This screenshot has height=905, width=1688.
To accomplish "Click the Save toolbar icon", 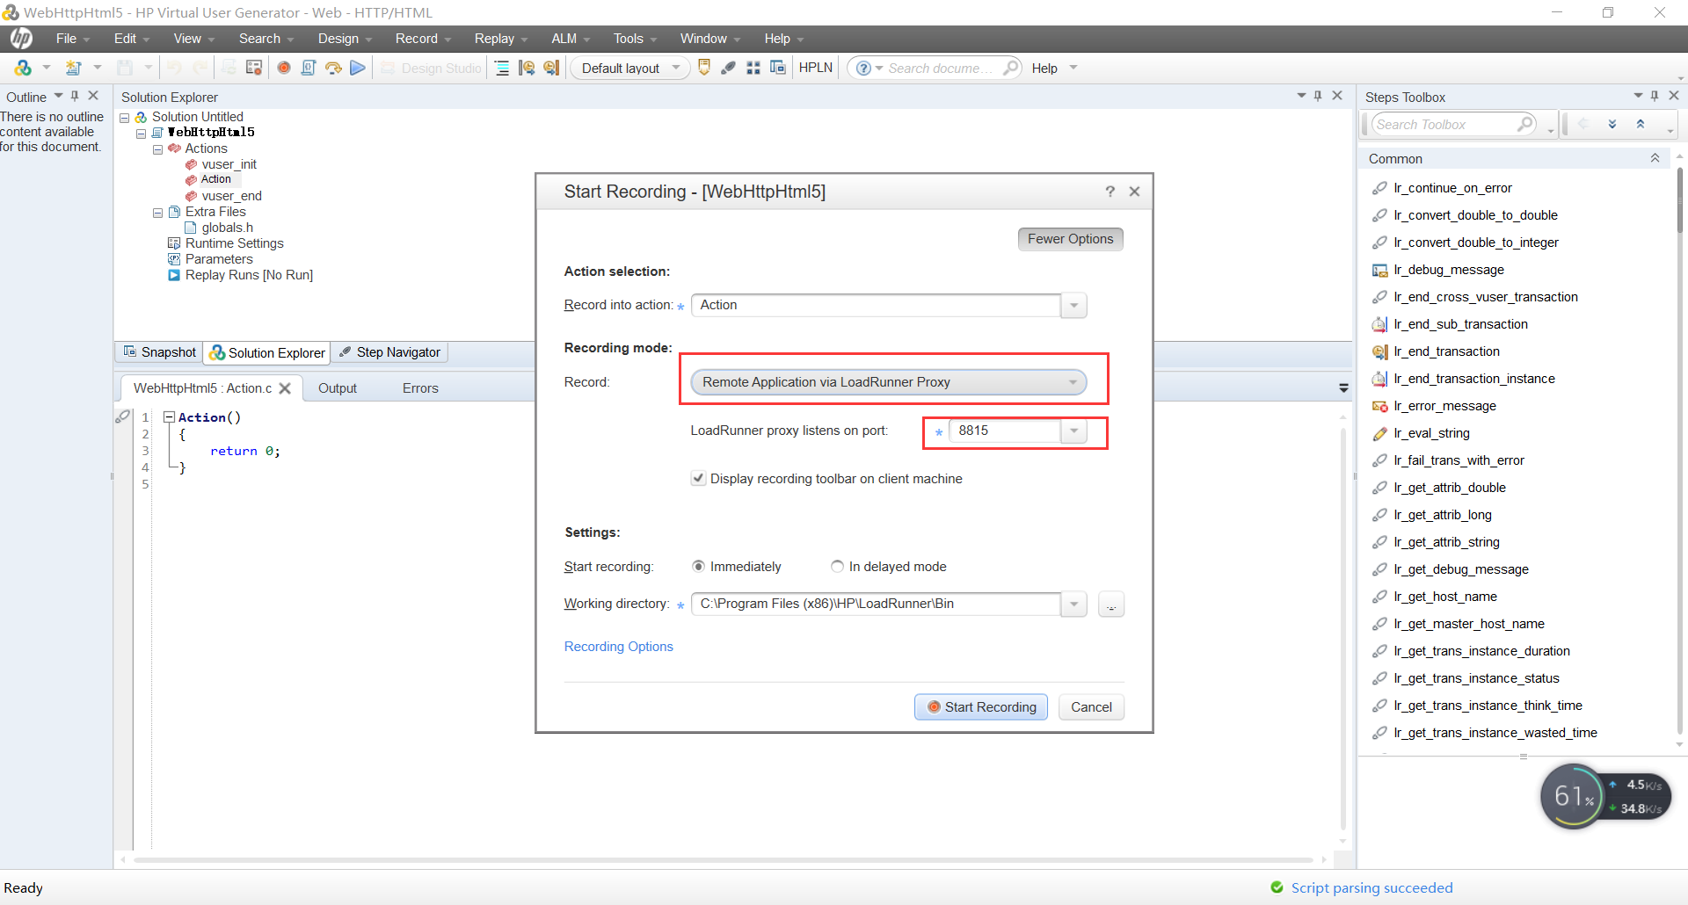I will click(x=126, y=68).
